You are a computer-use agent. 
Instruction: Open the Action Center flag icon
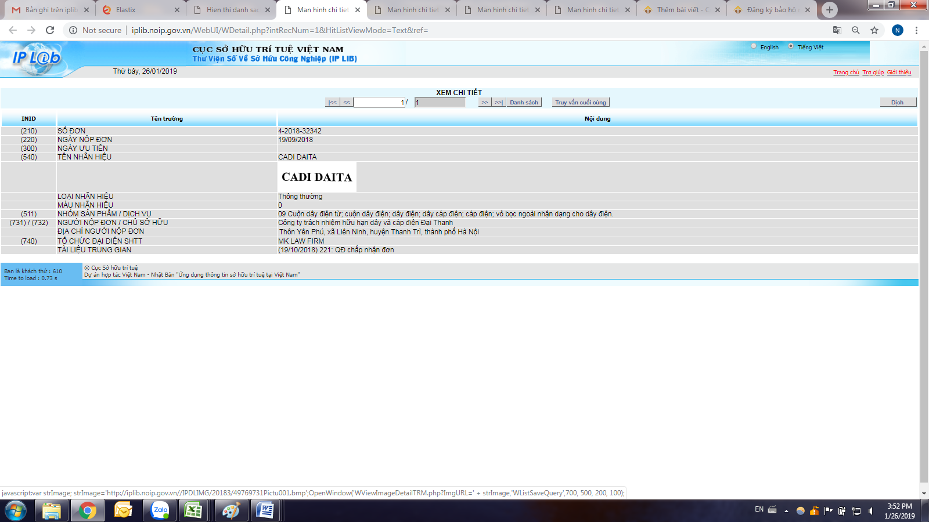click(829, 511)
